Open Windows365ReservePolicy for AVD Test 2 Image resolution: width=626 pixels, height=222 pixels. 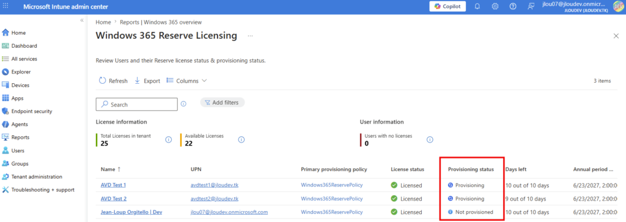pyautogui.click(x=332, y=198)
